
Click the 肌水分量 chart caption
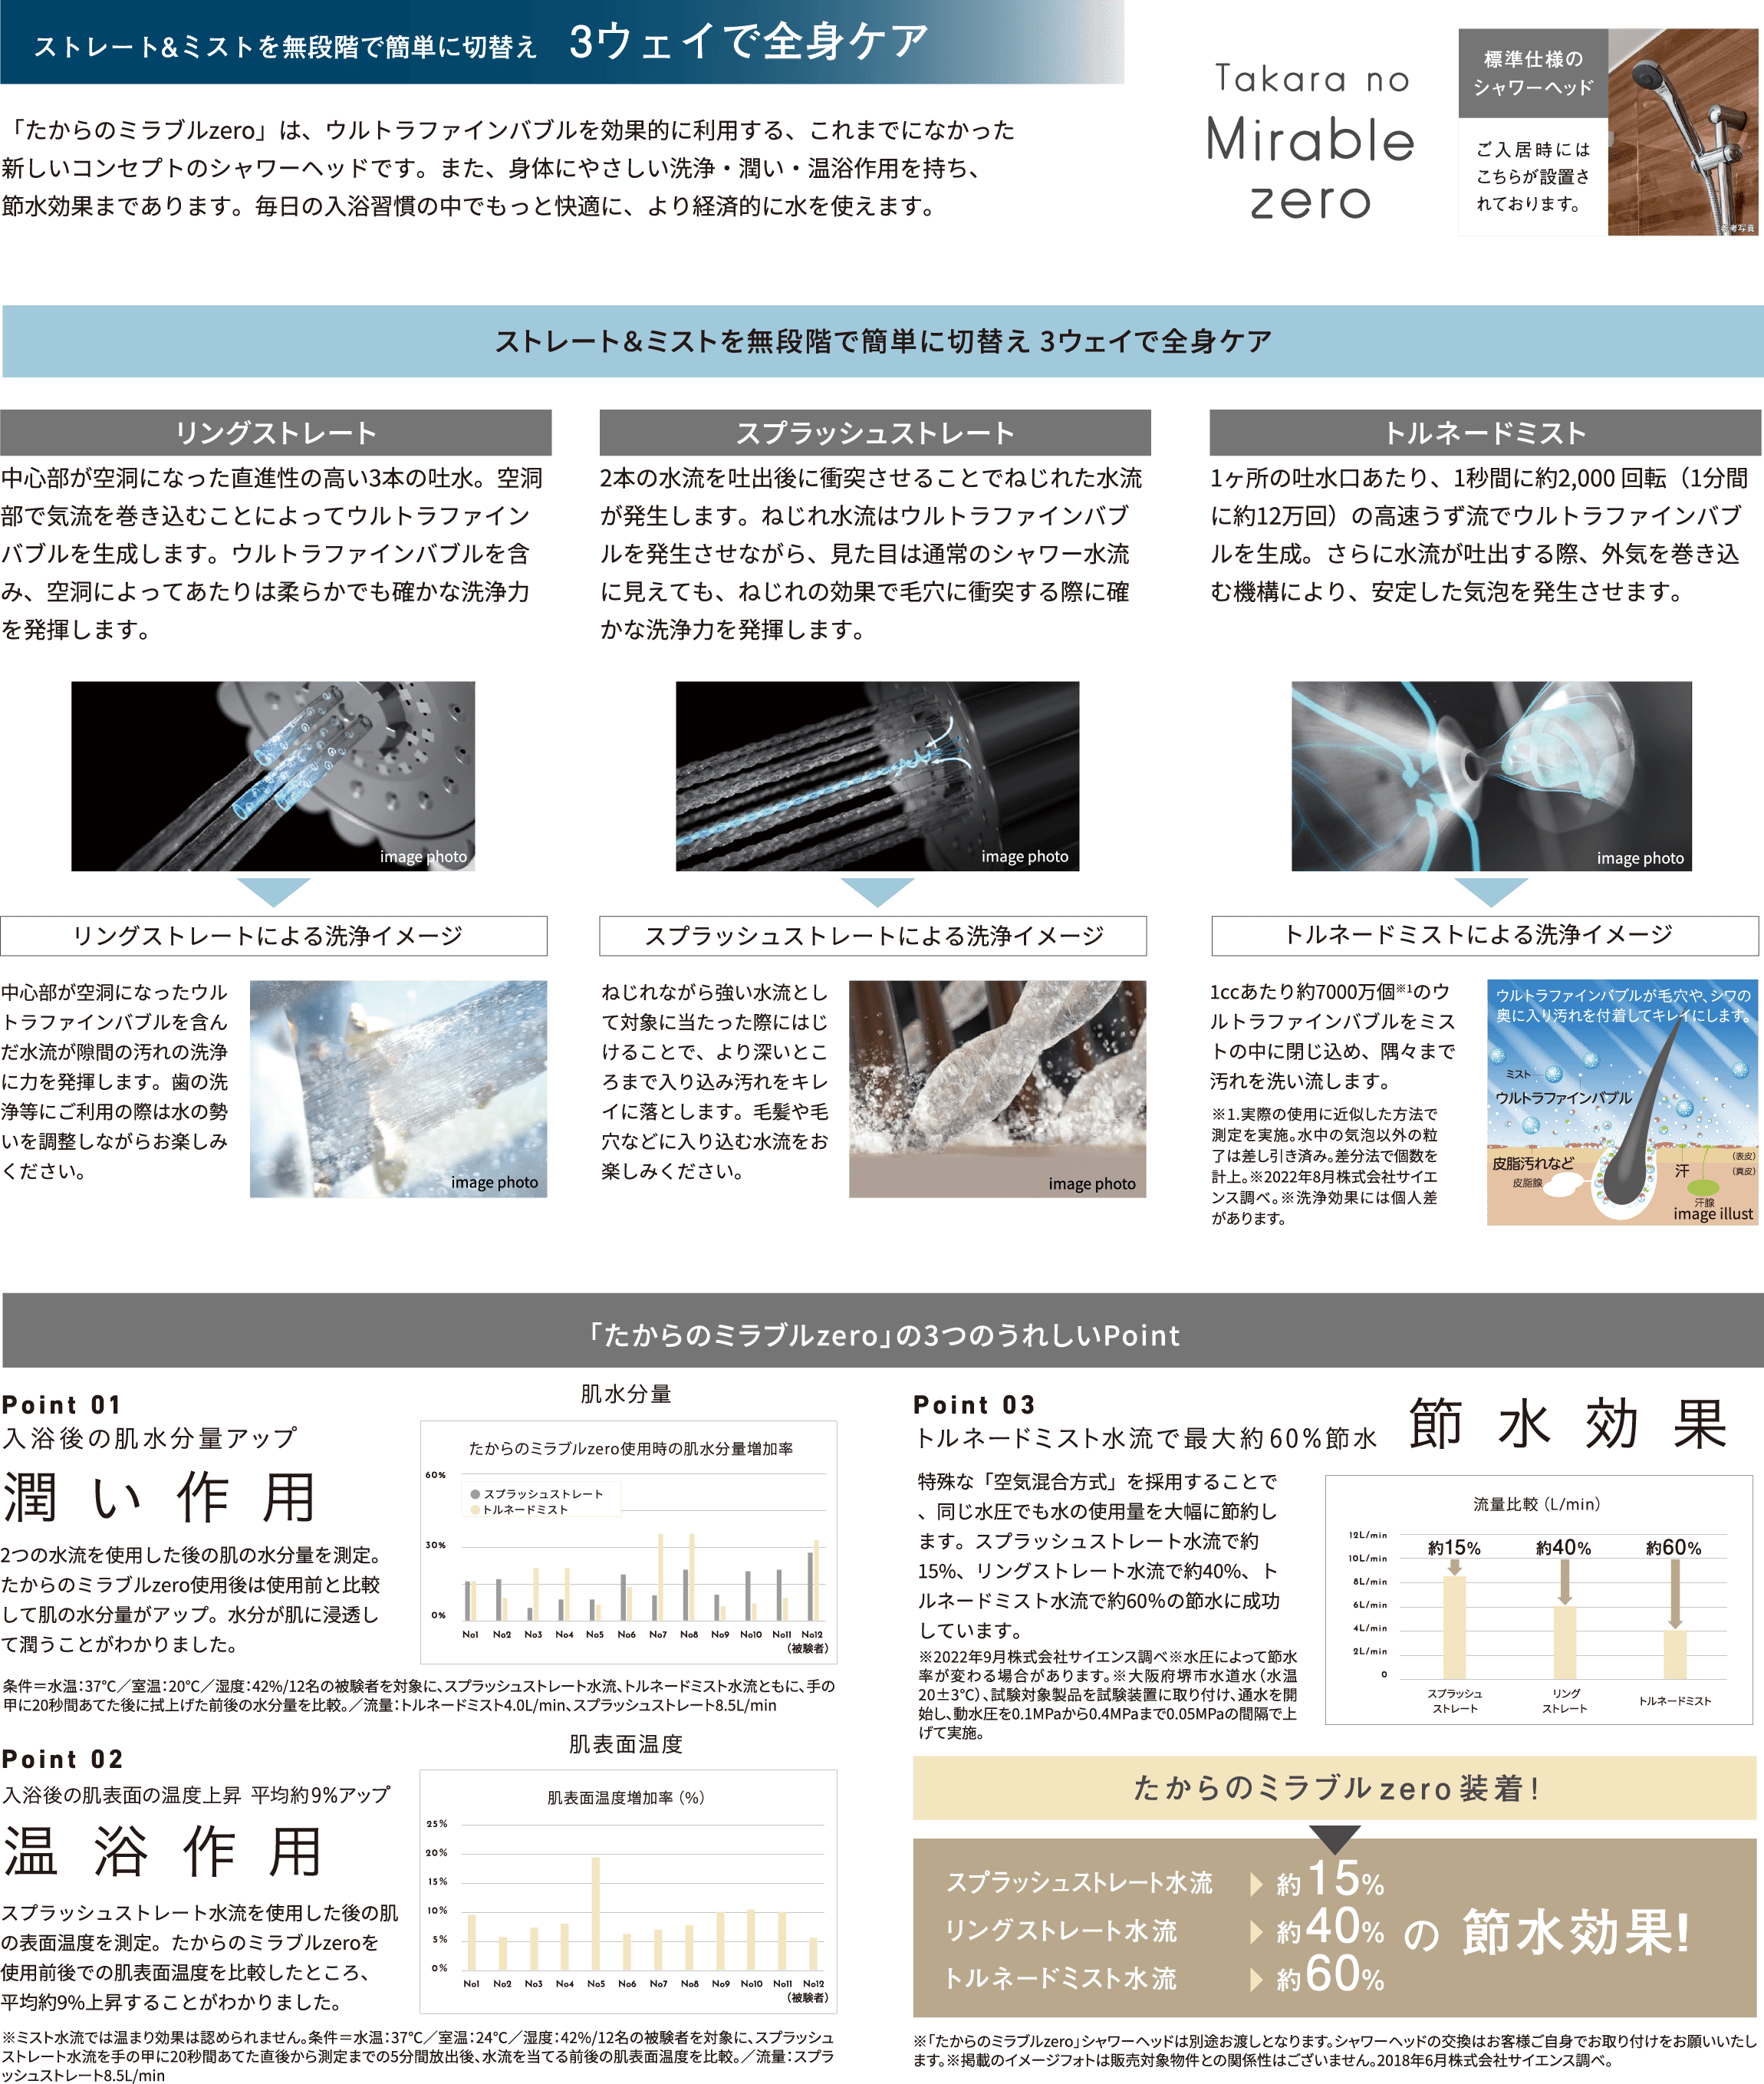[x=626, y=1393]
